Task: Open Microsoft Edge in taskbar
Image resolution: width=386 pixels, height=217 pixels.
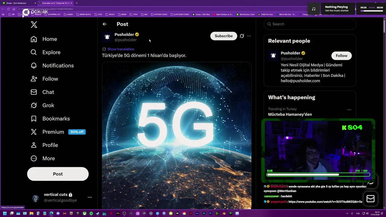Action: [51, 214]
